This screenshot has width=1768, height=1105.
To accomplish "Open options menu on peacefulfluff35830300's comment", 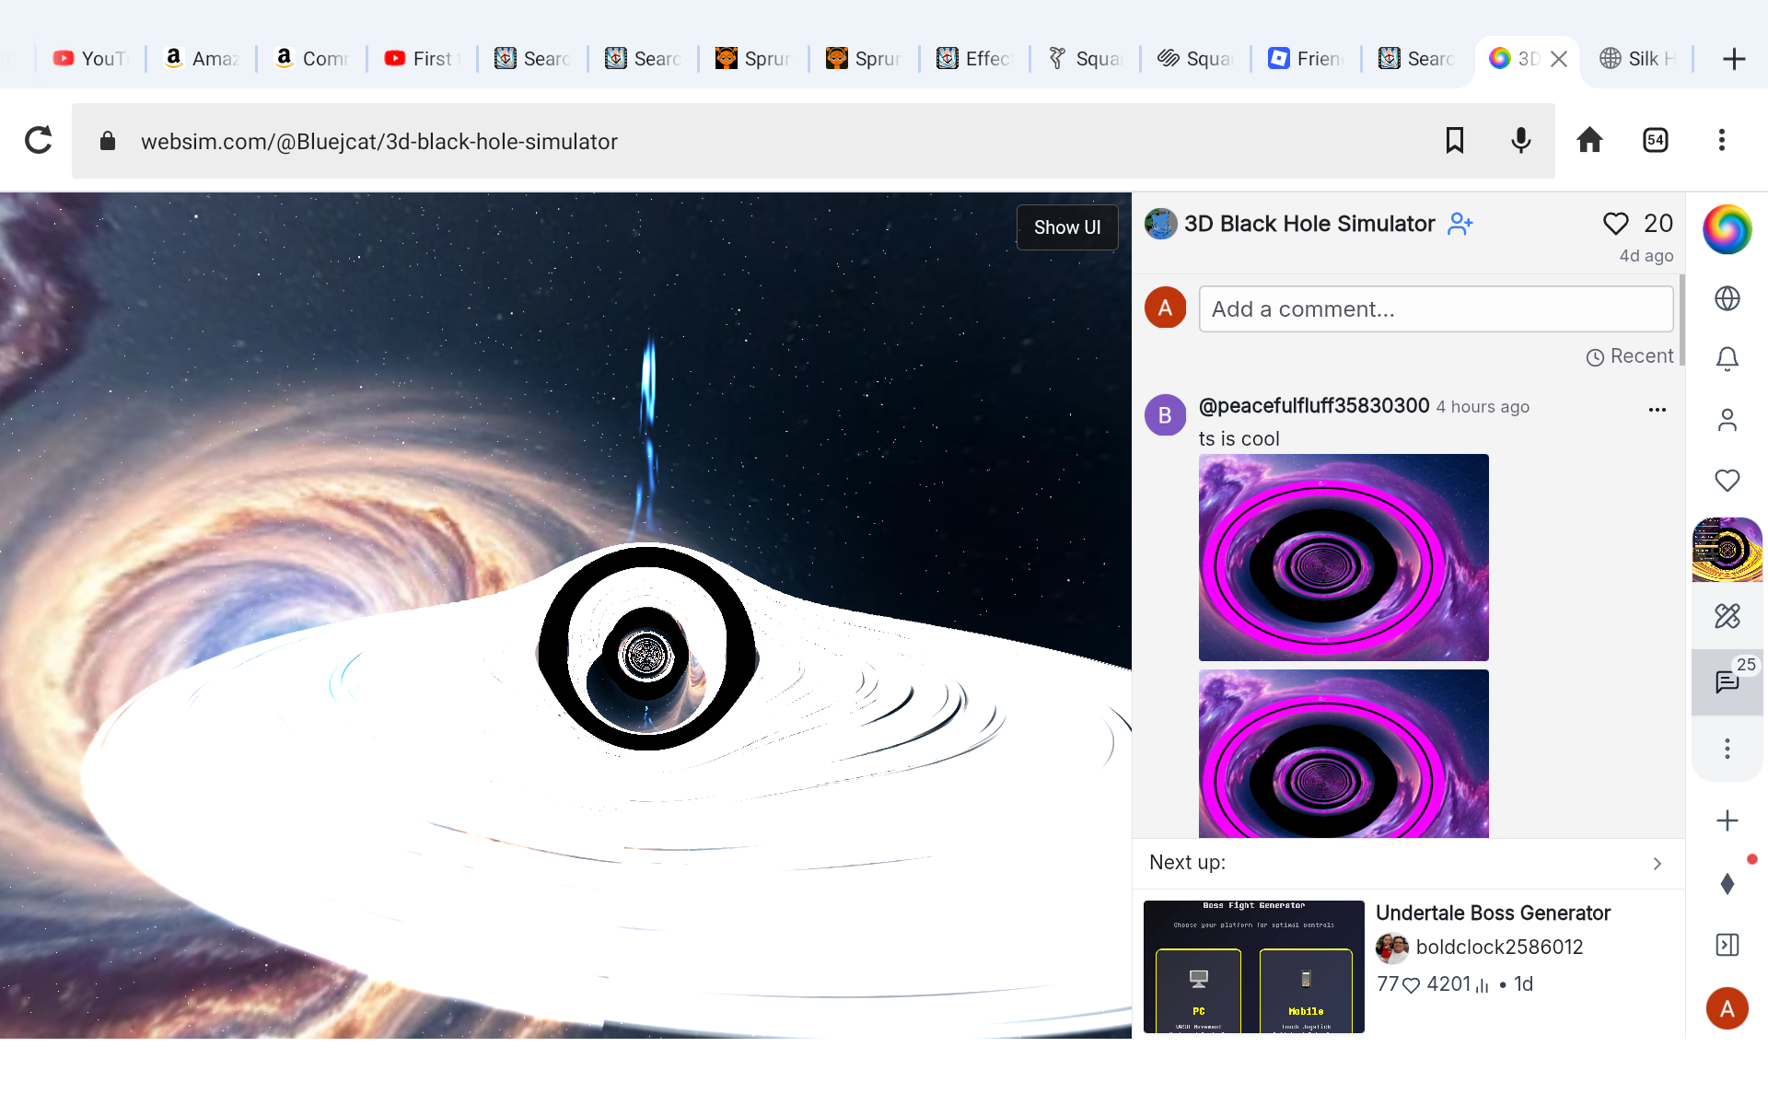I will 1657,410.
